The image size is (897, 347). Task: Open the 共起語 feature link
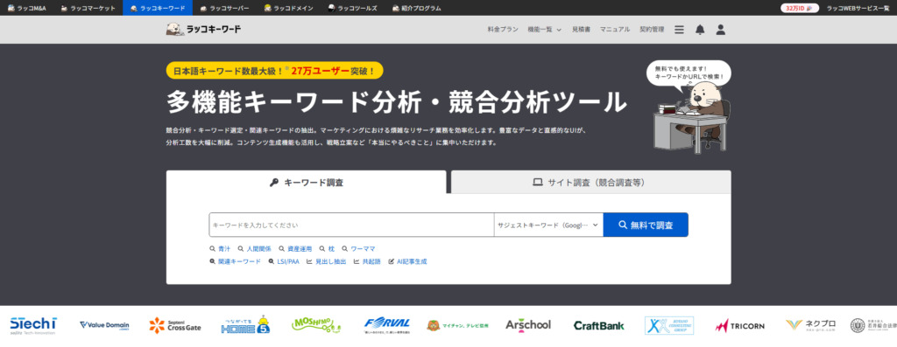tap(367, 261)
